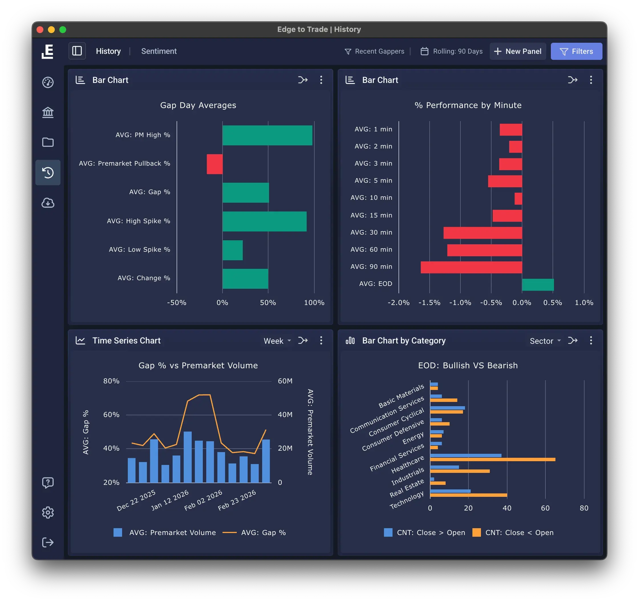
Task: Open the help chat icon near the bottom sidebar
Action: coord(48,482)
